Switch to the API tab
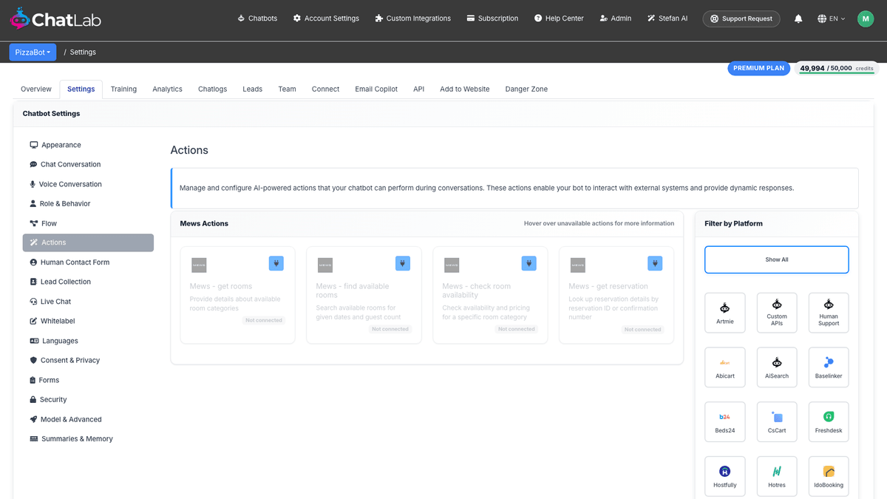The height and width of the screenshot is (499, 887). 418,89
